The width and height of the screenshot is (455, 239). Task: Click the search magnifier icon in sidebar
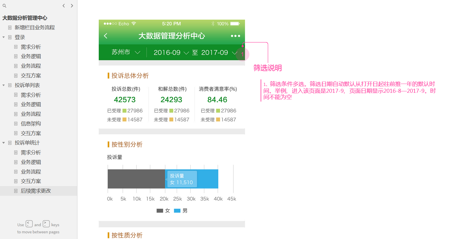(x=4, y=6)
